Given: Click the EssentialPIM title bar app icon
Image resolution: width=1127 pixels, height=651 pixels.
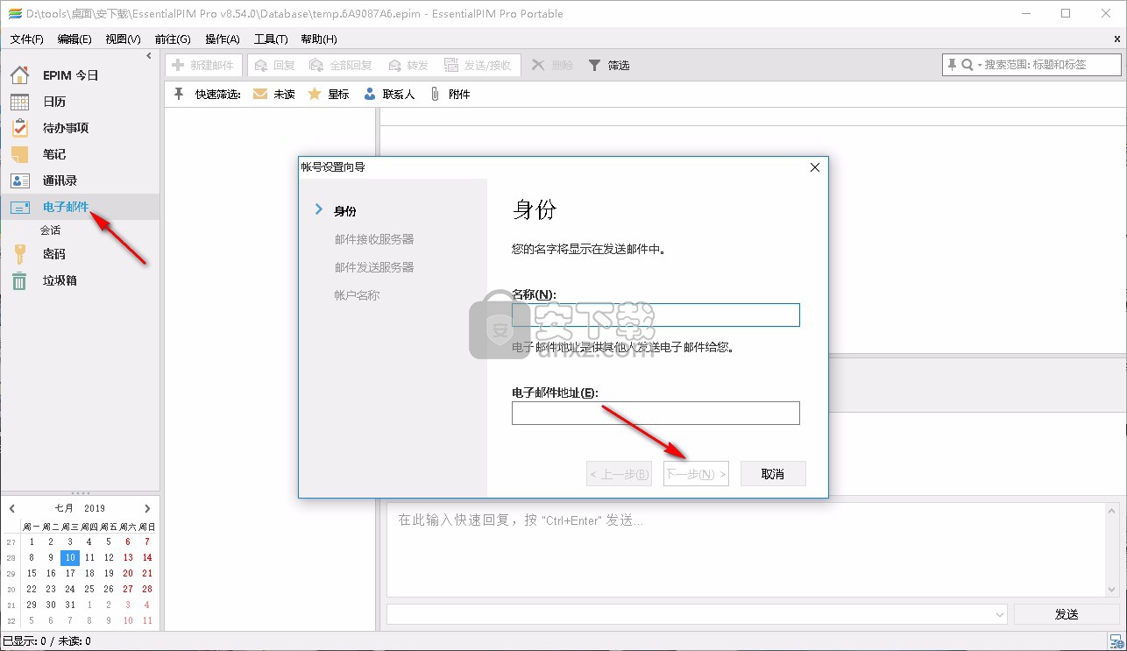Looking at the screenshot, I should coord(13,13).
